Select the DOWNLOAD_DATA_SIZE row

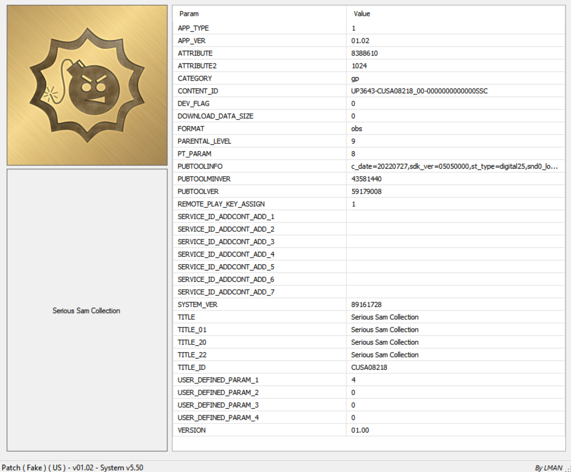click(x=369, y=116)
